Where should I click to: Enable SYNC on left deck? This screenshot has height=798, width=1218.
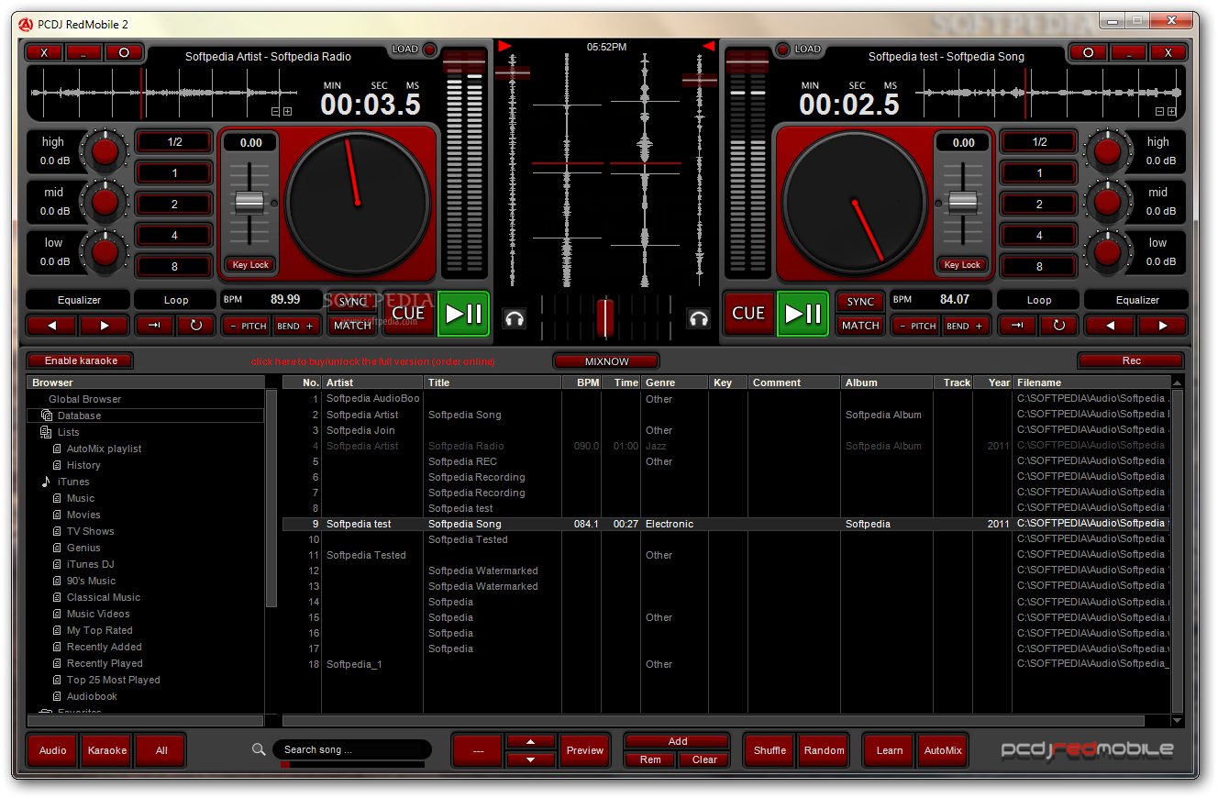click(x=352, y=302)
